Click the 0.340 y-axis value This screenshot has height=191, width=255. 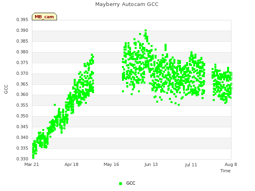coord(22,137)
